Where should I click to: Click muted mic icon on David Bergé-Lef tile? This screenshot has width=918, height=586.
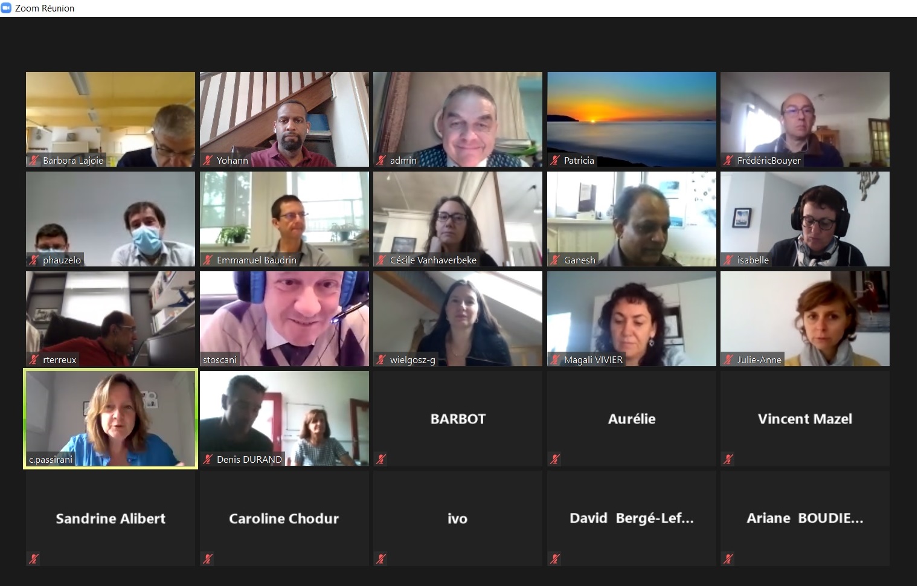click(x=555, y=559)
